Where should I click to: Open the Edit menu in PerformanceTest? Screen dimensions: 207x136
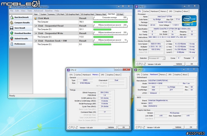click(x=17, y=11)
